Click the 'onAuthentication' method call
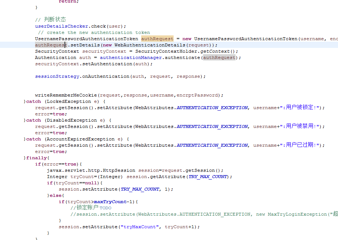This screenshot has width=338, height=240. 106,77
